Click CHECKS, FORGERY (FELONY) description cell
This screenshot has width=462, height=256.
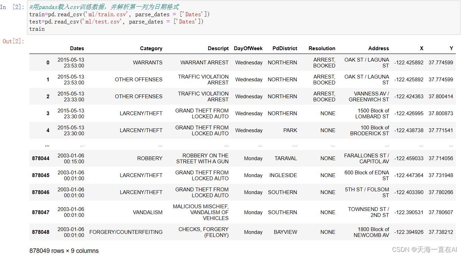[x=203, y=232]
